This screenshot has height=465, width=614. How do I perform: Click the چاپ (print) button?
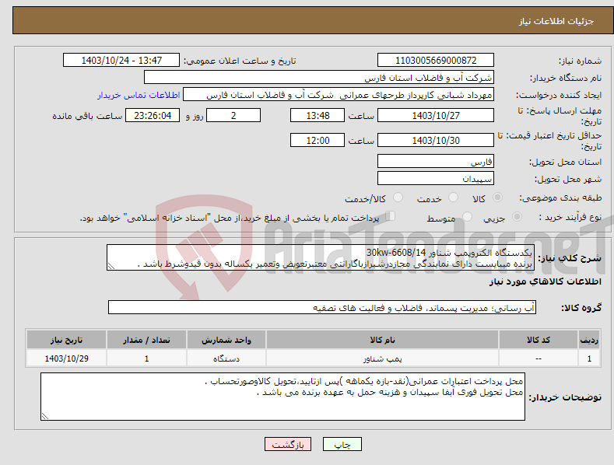click(342, 444)
